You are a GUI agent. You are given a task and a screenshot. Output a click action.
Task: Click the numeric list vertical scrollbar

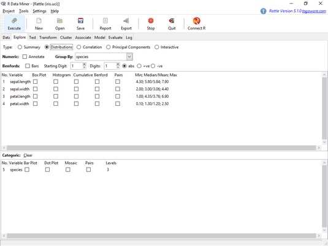coord(324,108)
